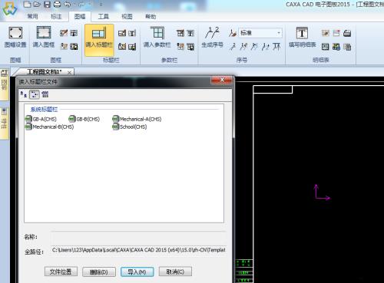Click the 调入图框 load frame icon
The height and width of the screenshot is (283, 384).
coord(44,33)
